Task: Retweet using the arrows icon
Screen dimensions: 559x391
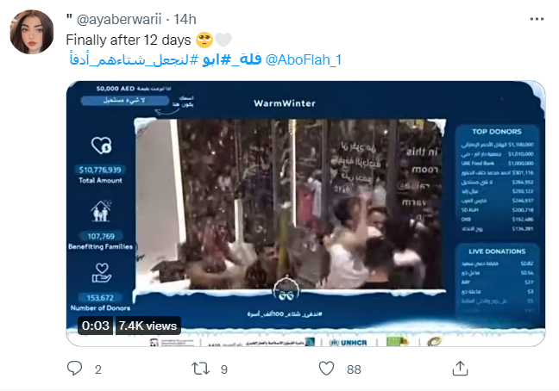Action: pos(200,369)
